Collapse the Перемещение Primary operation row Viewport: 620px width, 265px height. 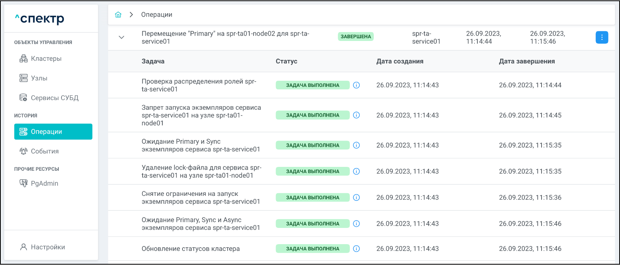[x=121, y=37]
